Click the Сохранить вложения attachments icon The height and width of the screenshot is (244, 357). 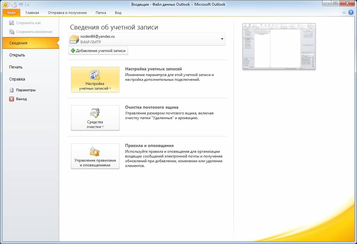click(12, 32)
